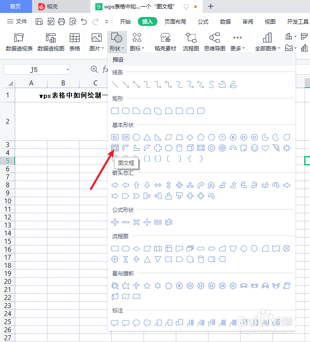Select the cloud callout shape
Viewport: 310px width, 342px height.
(147, 323)
